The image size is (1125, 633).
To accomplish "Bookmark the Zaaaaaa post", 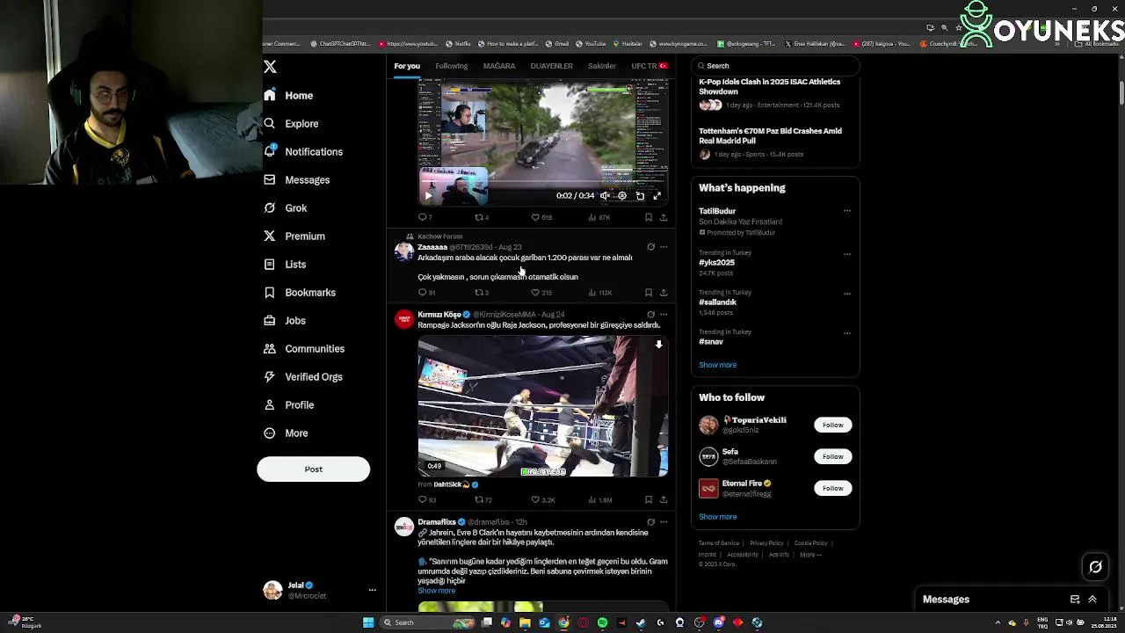I will [649, 292].
